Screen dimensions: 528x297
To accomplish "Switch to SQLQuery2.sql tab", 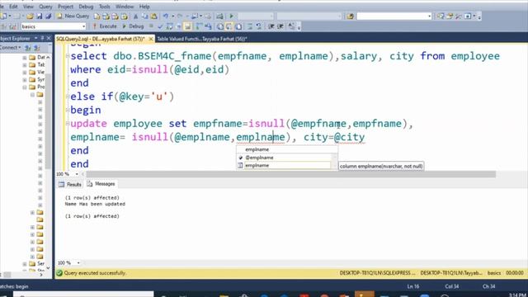I will [x=101, y=39].
